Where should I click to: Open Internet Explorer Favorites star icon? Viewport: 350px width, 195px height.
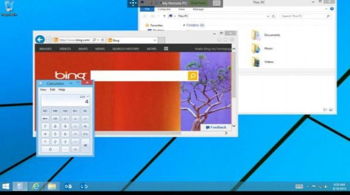(x=226, y=40)
